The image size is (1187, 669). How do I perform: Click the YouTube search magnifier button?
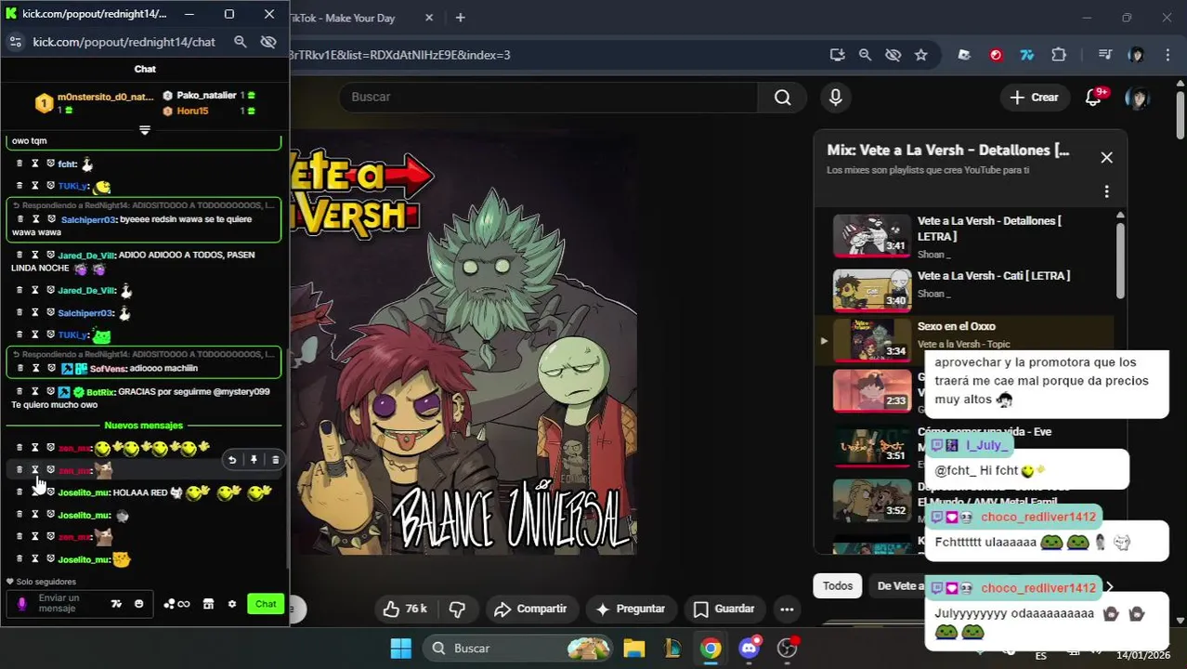click(783, 97)
